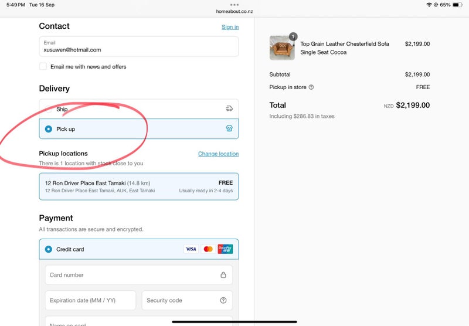469x326 pixels.
Task: Click the Expiration date field
Action: [x=90, y=300]
